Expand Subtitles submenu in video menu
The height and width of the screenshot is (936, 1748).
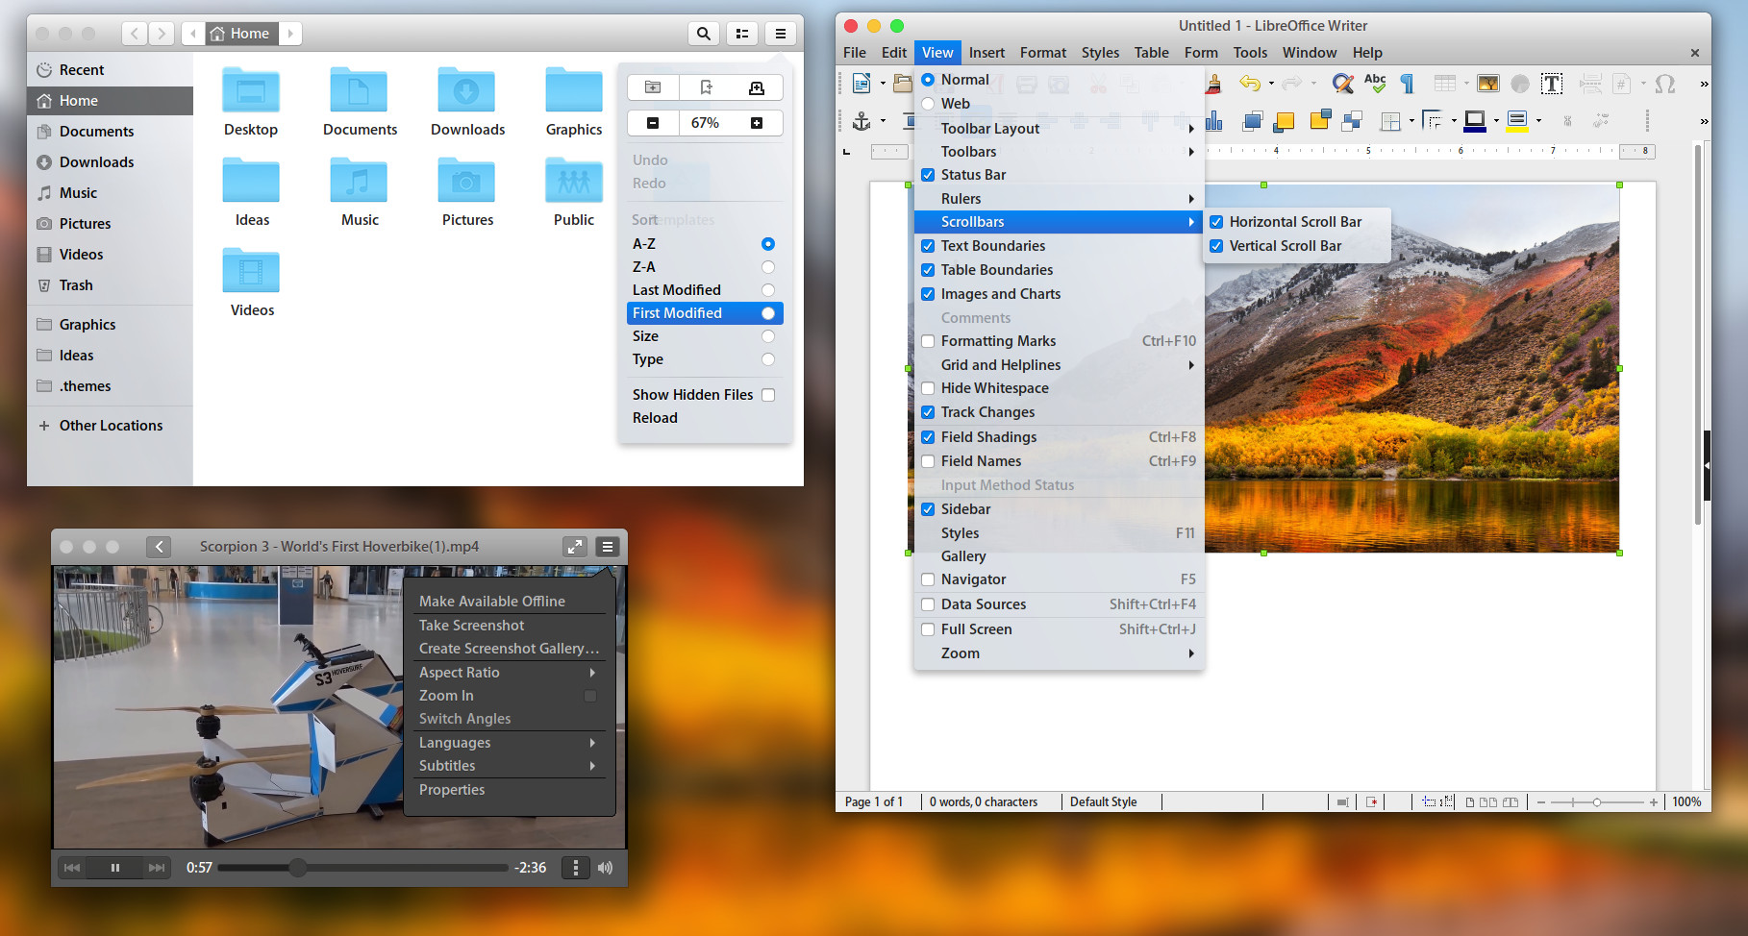(509, 766)
